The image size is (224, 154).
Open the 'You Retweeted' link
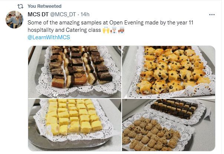click(45, 6)
